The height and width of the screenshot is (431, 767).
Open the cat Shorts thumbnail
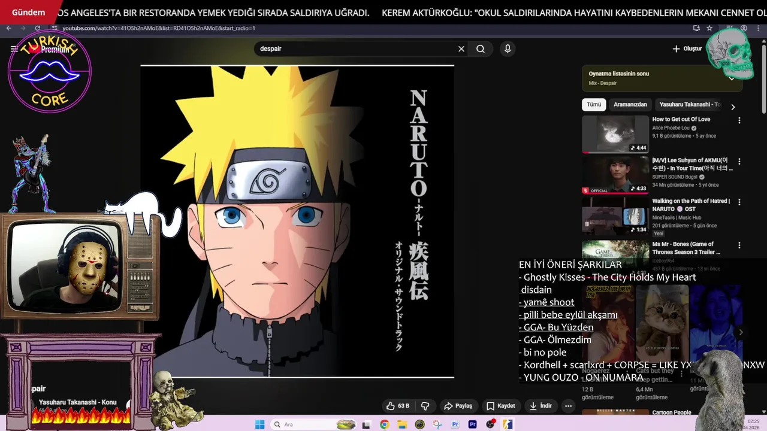[x=662, y=325]
